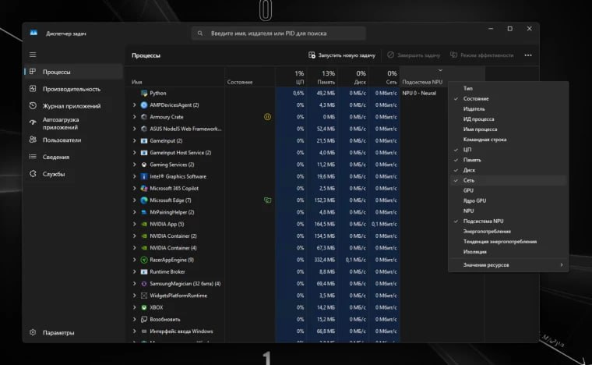Select the Командная строка column option
This screenshot has width=592, height=365.
[x=508, y=140]
